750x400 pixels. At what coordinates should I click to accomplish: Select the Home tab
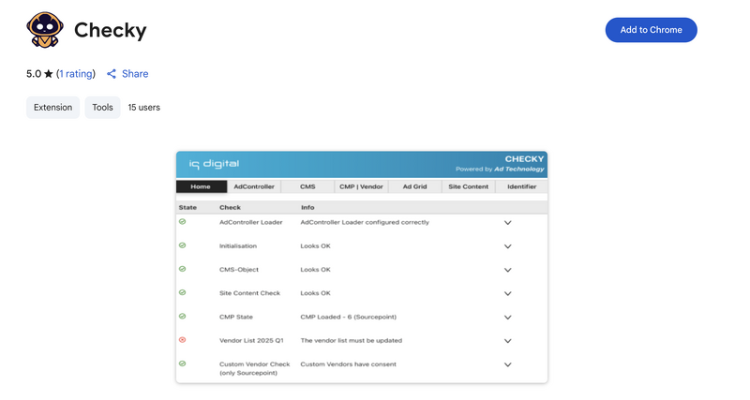pyautogui.click(x=202, y=186)
